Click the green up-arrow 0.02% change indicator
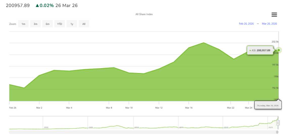Screen dimensions: 283x139 pyautogui.click(x=45, y=6)
